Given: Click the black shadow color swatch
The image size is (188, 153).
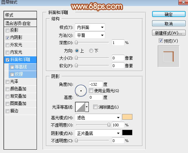Looking at the screenshot, I should (x=127, y=133).
